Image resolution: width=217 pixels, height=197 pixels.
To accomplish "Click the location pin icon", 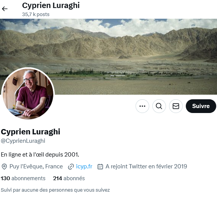I will tap(4, 166).
